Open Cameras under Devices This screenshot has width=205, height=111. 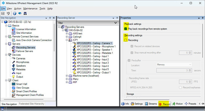(x=21, y=59)
